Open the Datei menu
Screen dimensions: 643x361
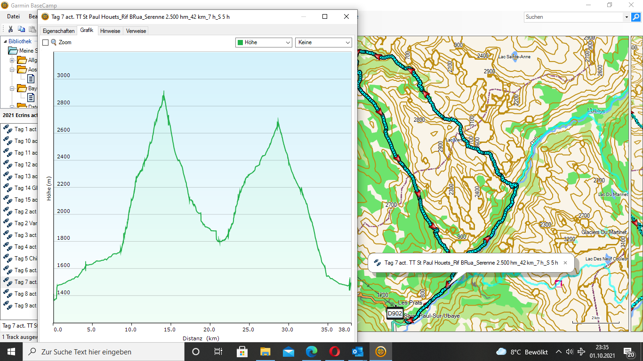[13, 16]
